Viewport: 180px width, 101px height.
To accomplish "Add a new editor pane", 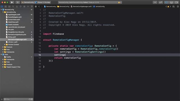I will click(178, 6).
